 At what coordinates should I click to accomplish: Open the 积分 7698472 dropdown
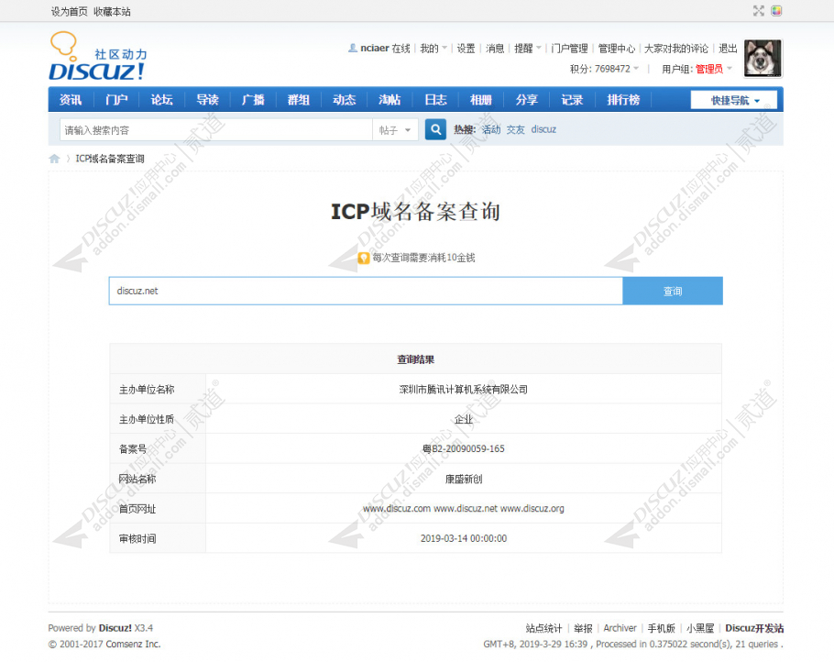[604, 69]
